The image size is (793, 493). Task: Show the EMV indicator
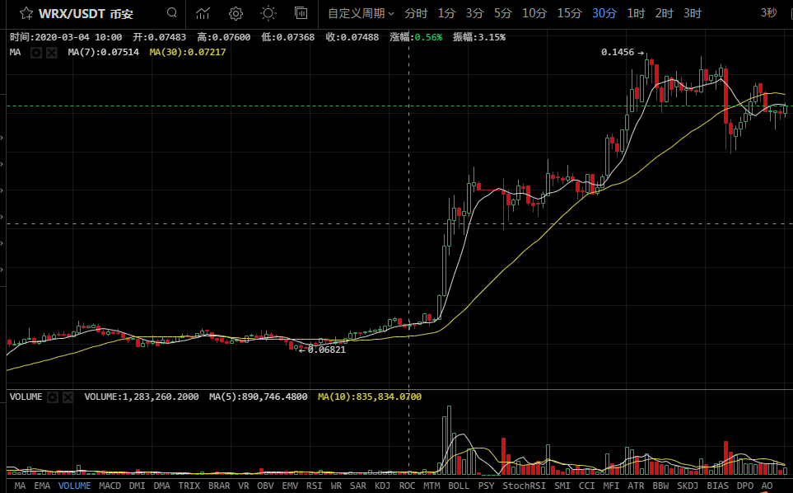[290, 486]
